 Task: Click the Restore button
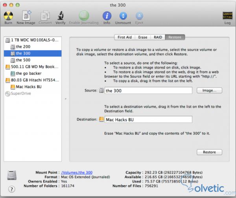click(x=209, y=152)
